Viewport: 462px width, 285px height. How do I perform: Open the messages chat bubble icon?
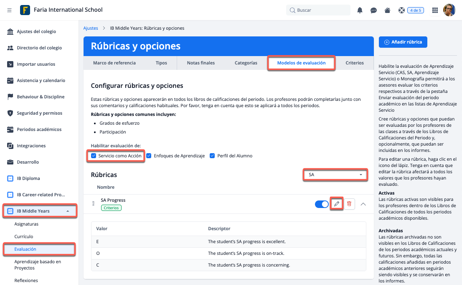pos(373,10)
